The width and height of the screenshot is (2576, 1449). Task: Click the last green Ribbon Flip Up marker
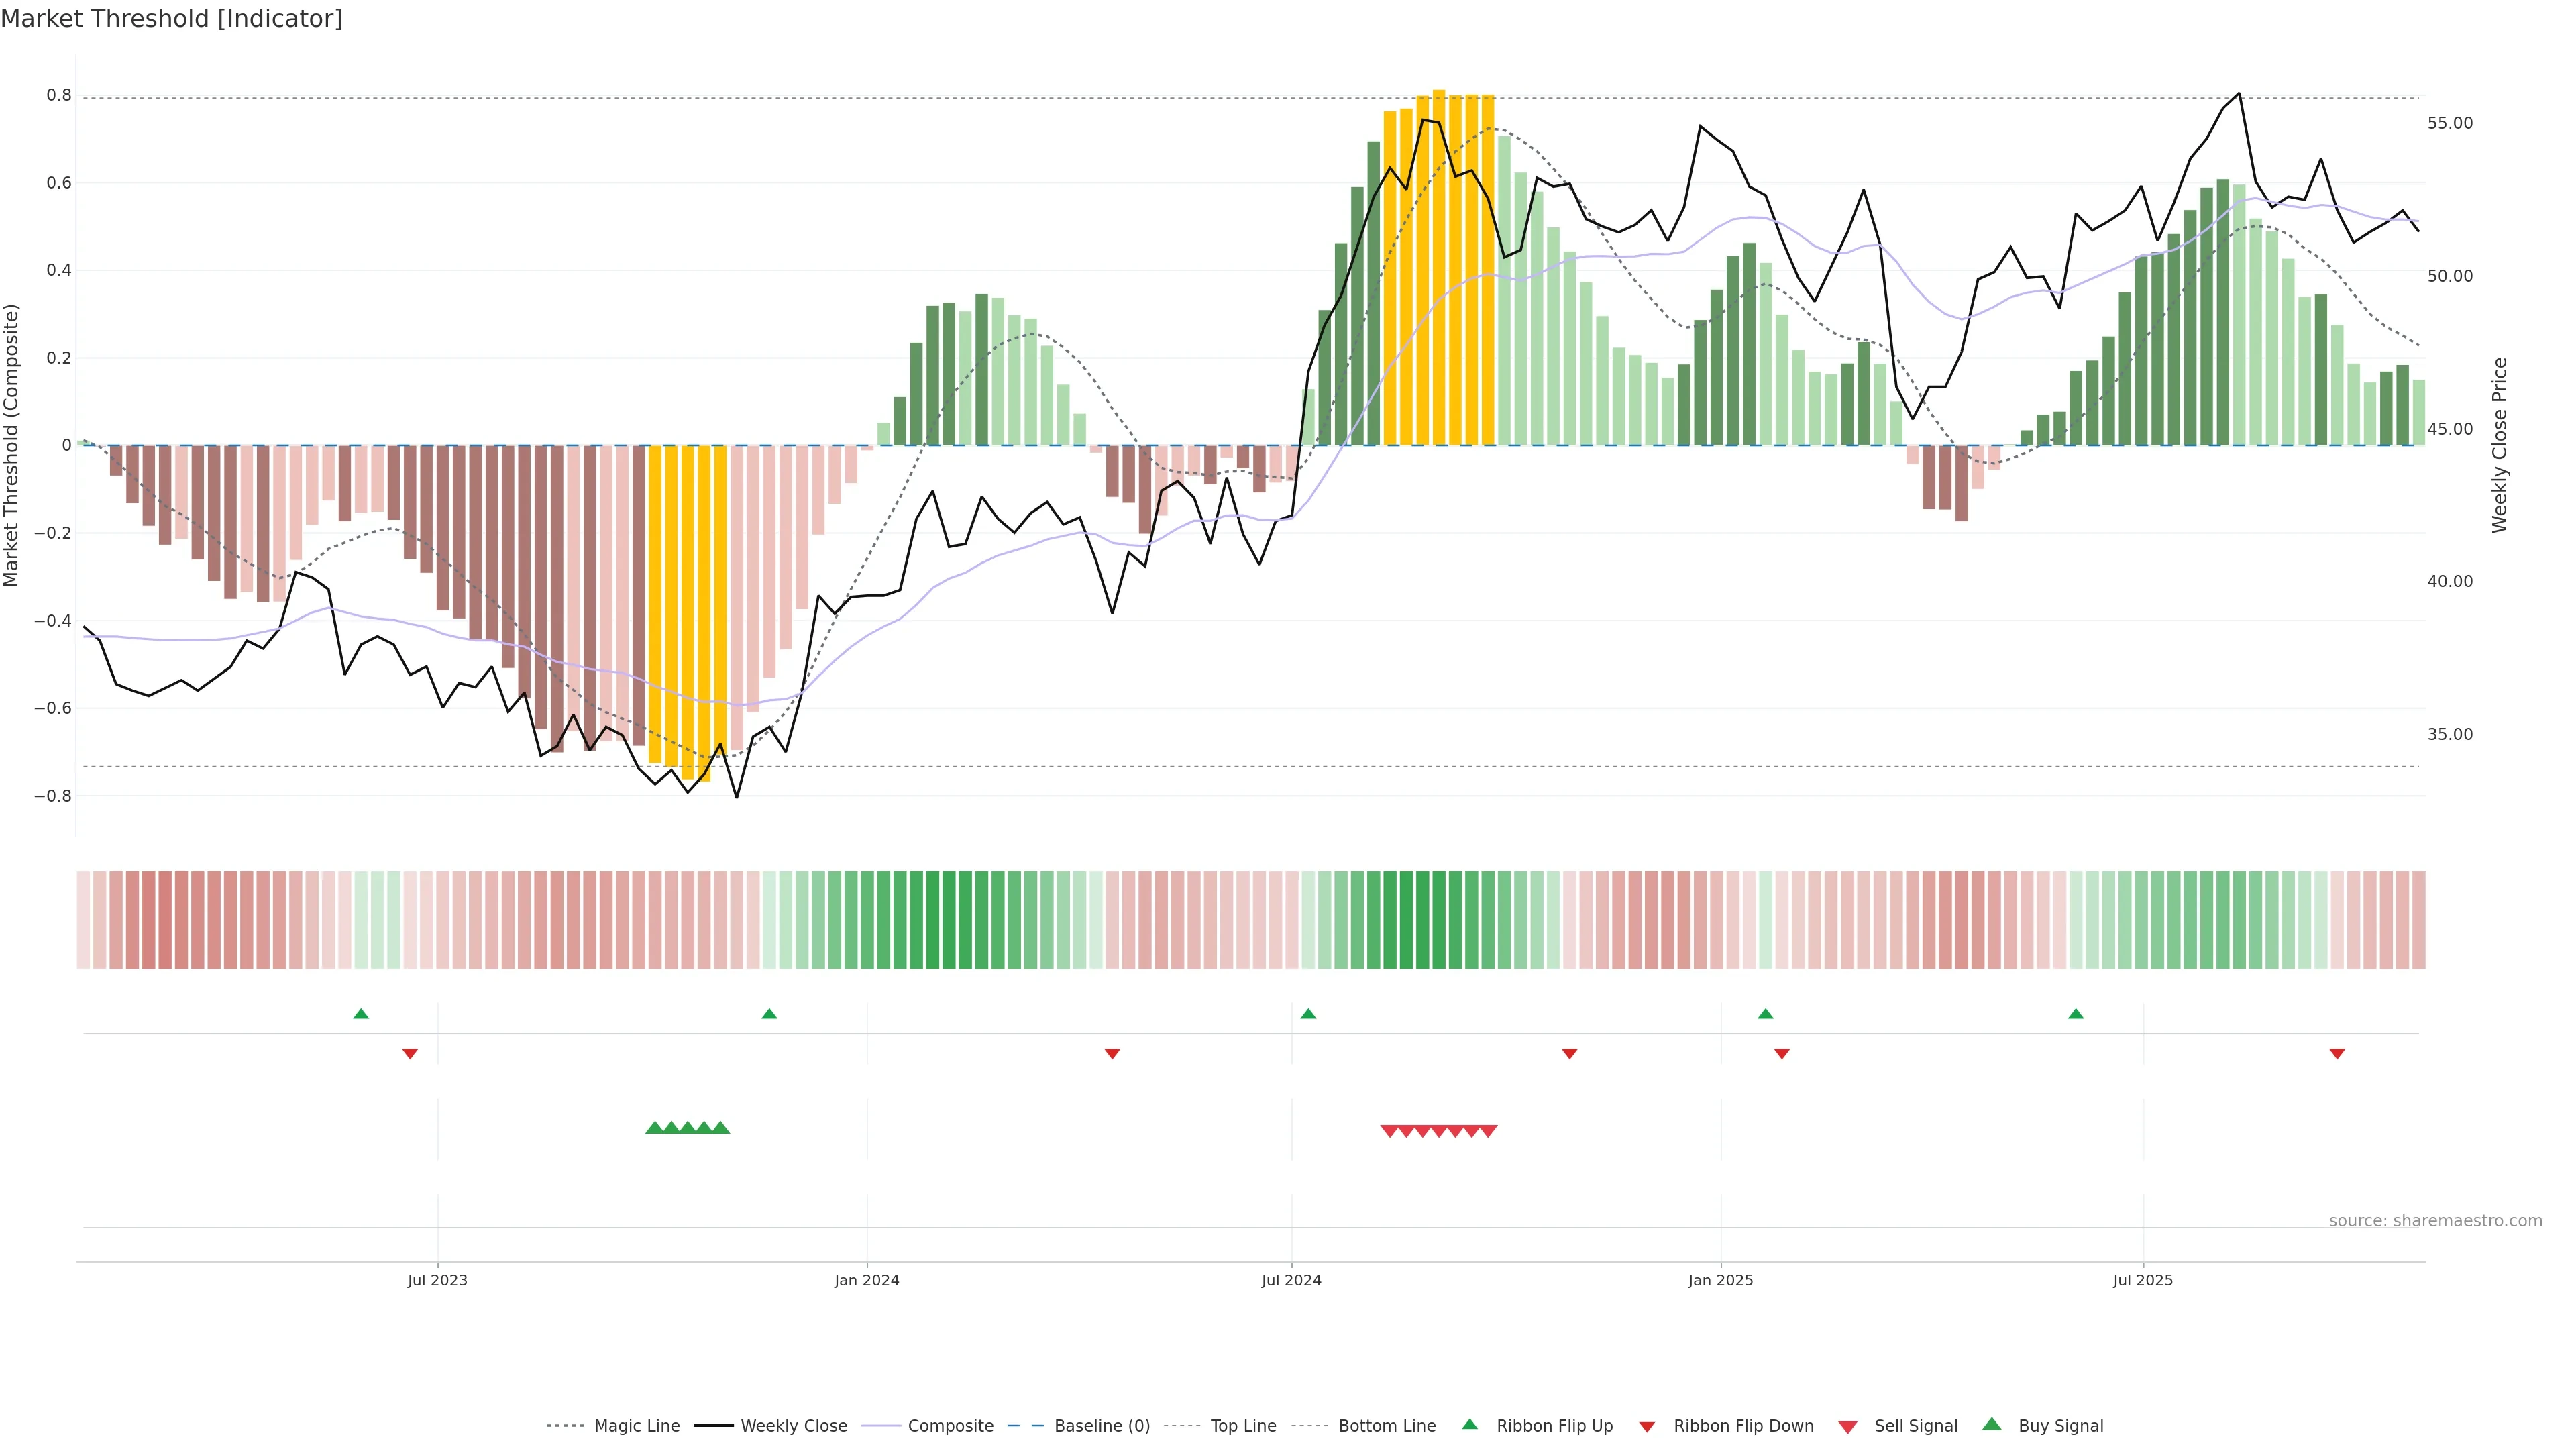pos(2076,1014)
